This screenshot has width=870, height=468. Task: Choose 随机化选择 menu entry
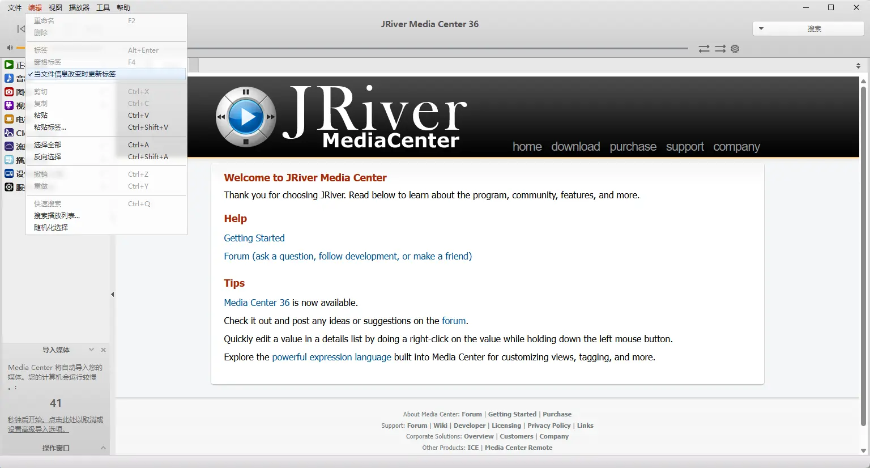coord(106,228)
